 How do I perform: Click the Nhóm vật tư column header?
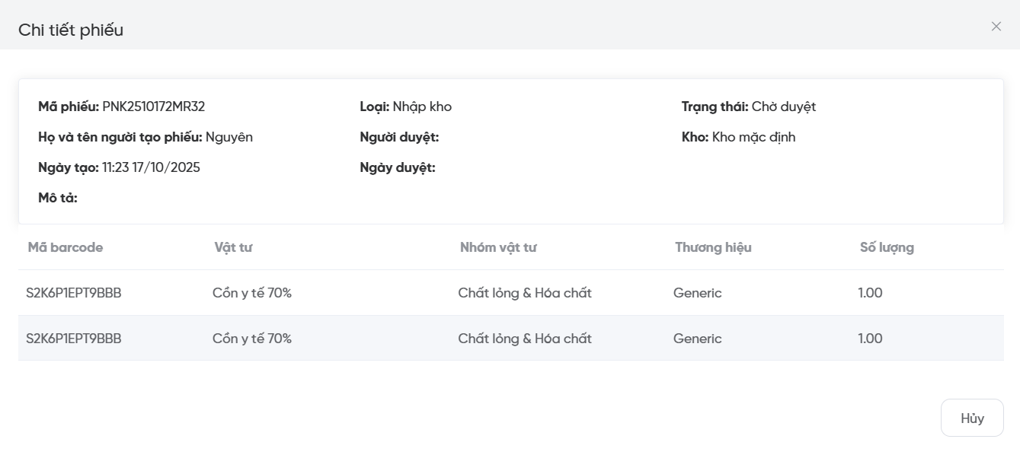click(x=499, y=247)
